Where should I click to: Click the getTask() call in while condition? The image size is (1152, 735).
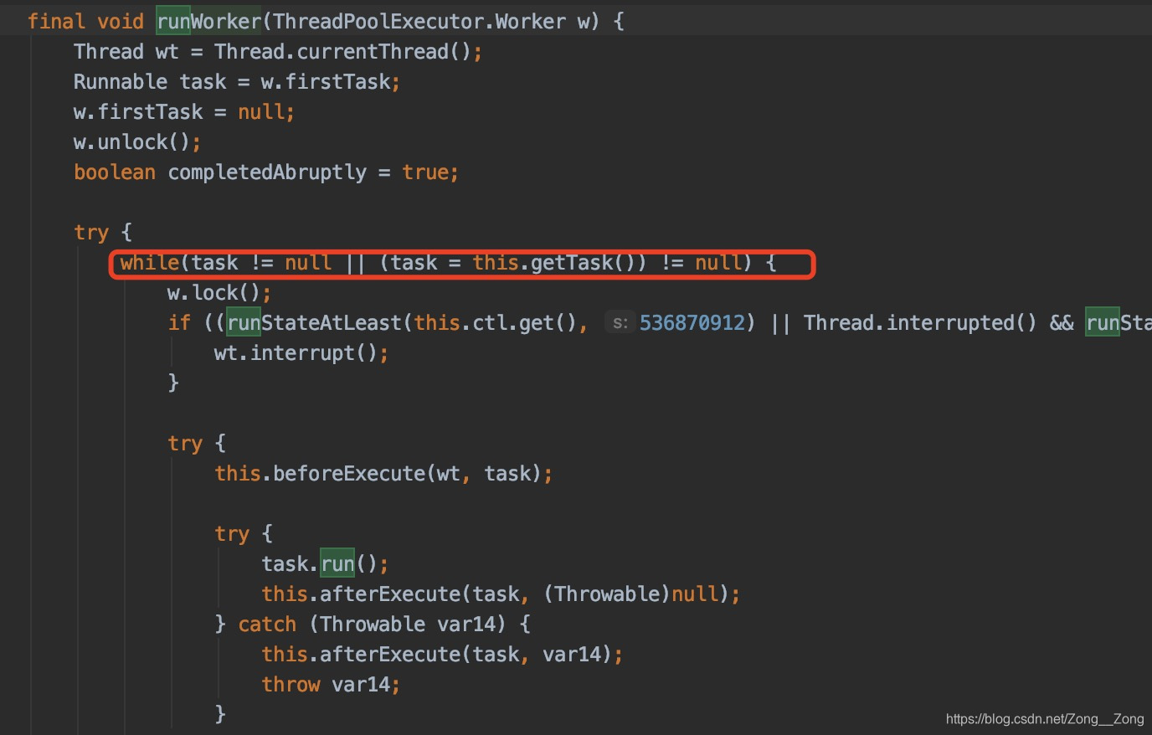(584, 263)
